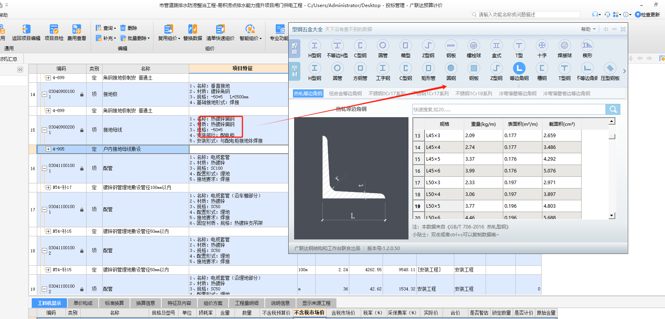Switch to the 冷弯薄壁等边角钢 tab
The image size is (665, 319).
[518, 94]
